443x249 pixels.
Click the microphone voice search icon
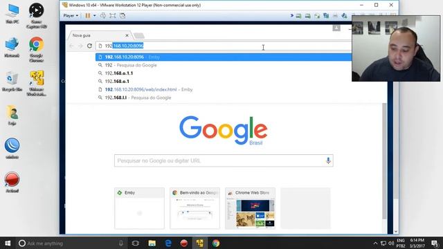[x=328, y=160]
